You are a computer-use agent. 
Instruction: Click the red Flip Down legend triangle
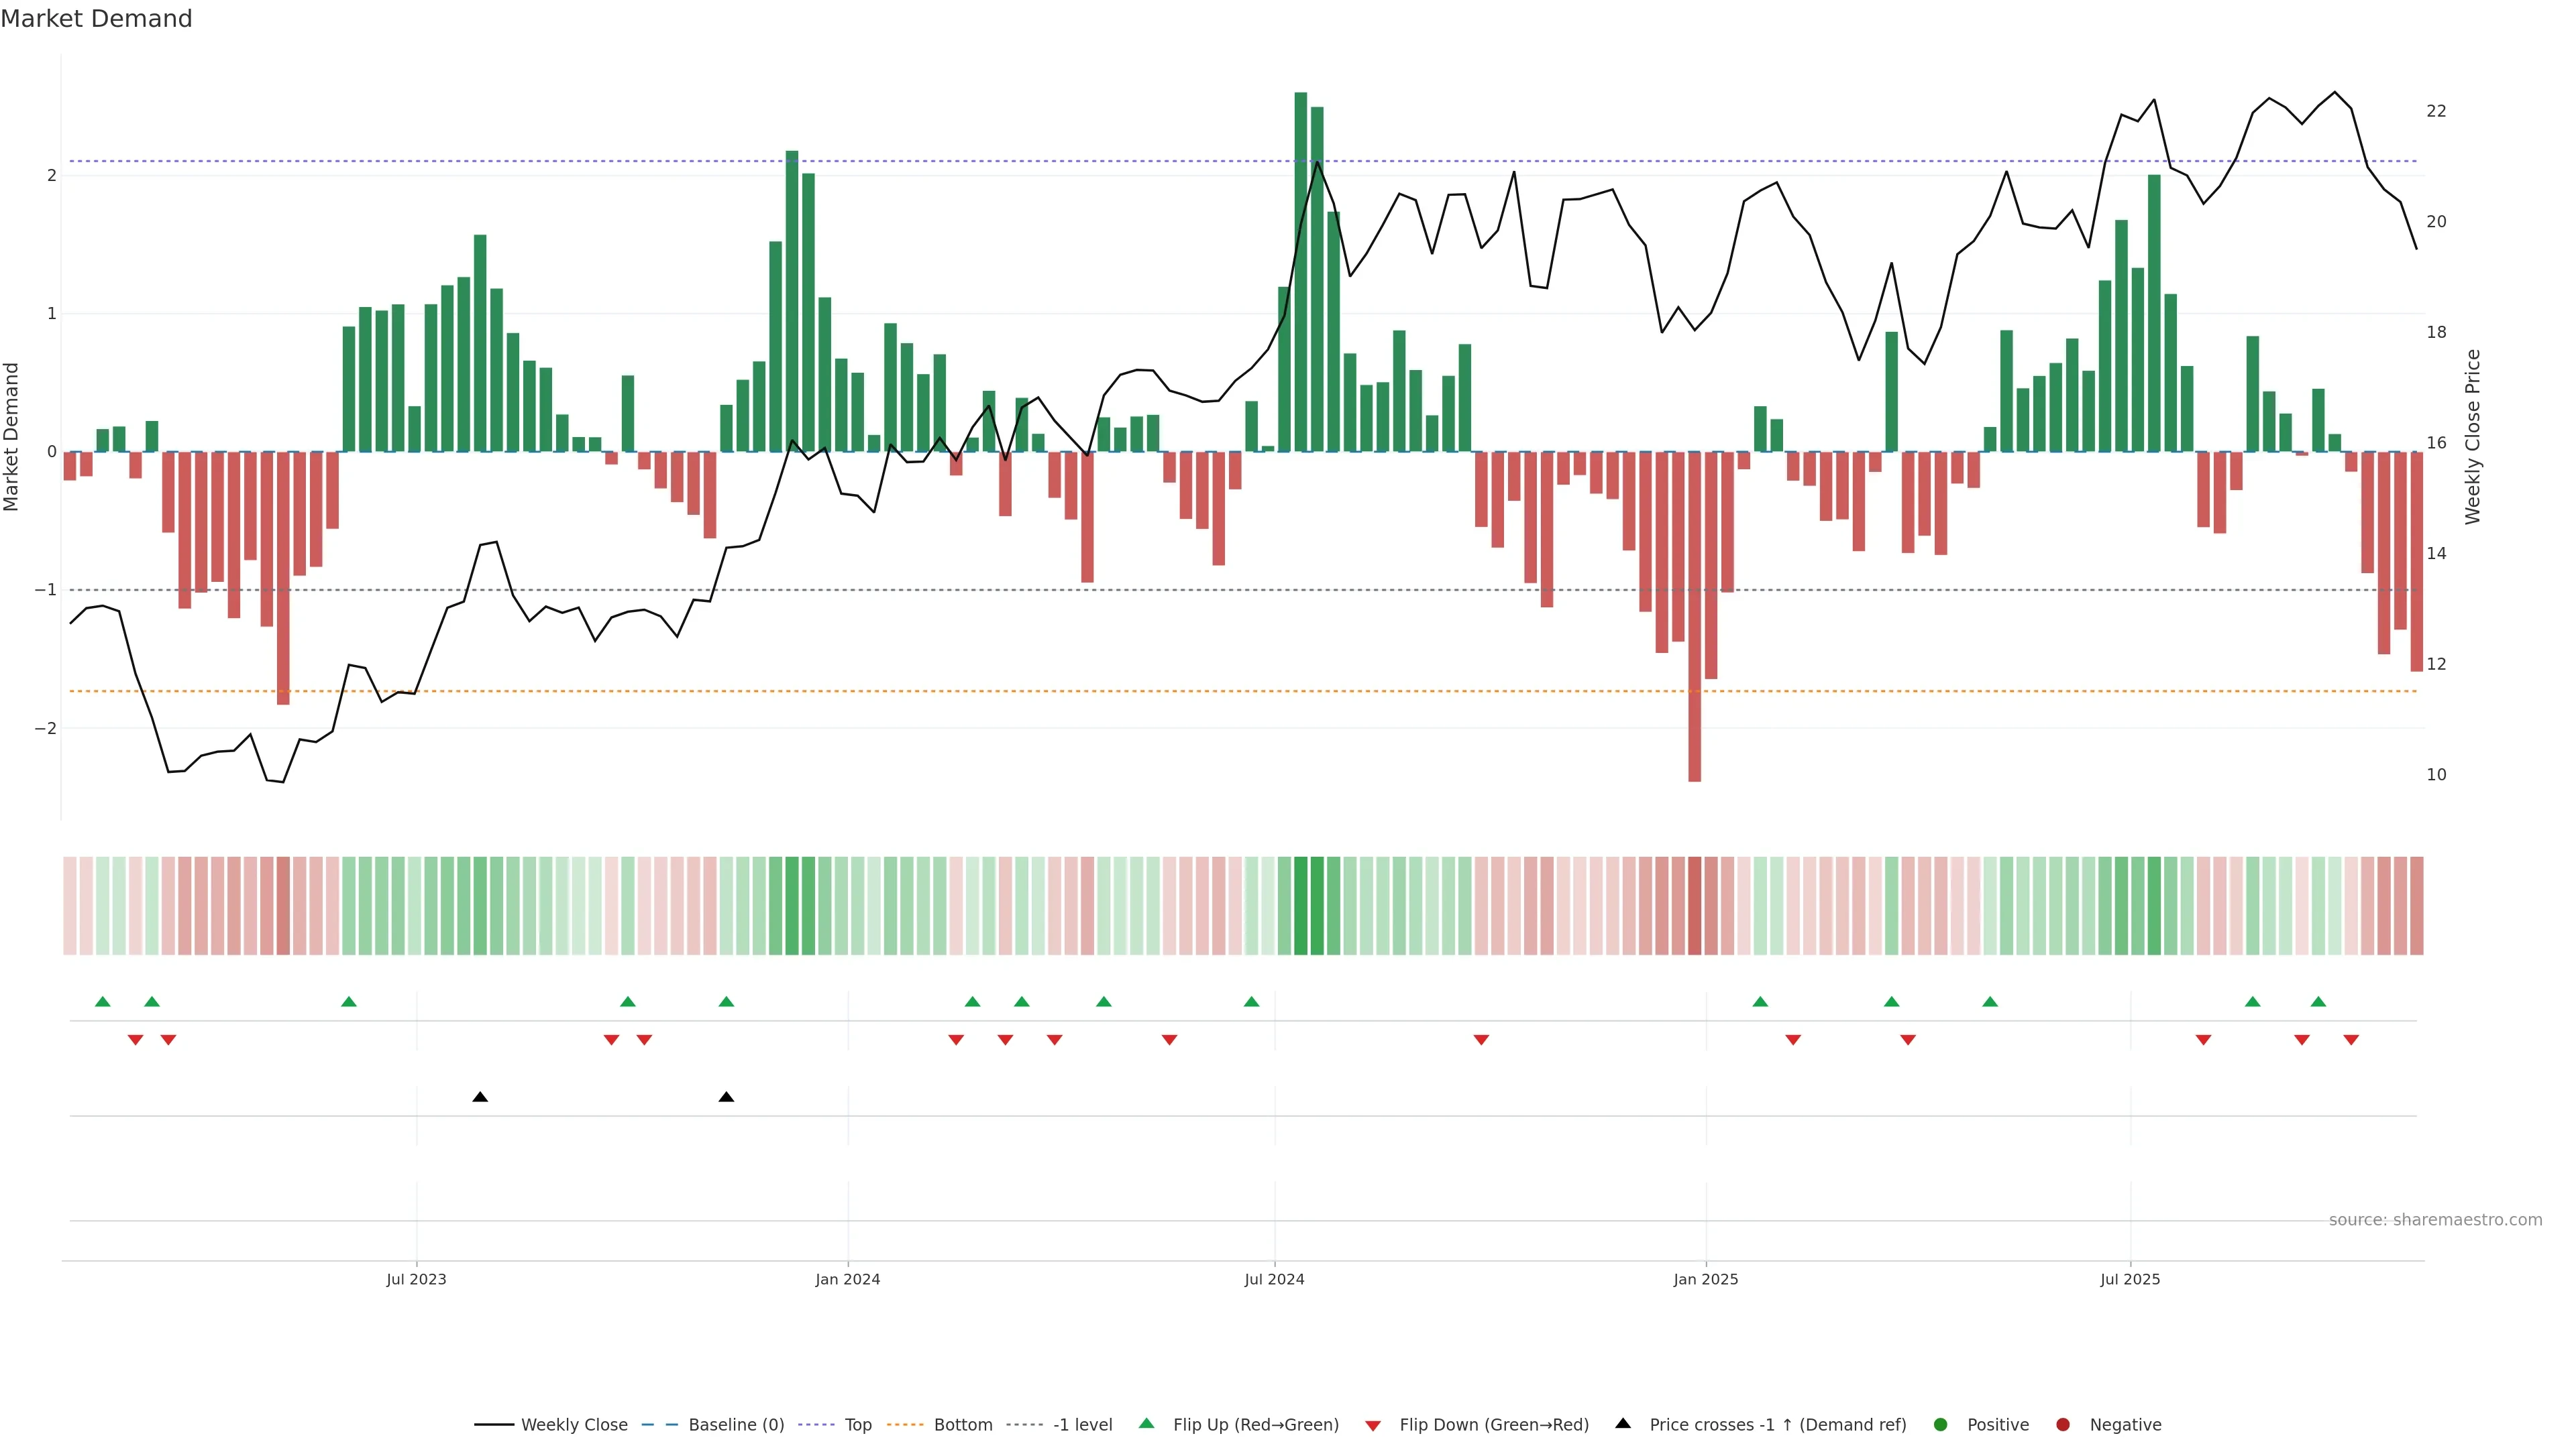[1373, 1426]
